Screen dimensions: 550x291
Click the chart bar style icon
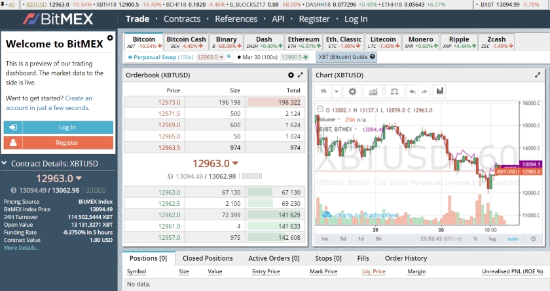439,92
